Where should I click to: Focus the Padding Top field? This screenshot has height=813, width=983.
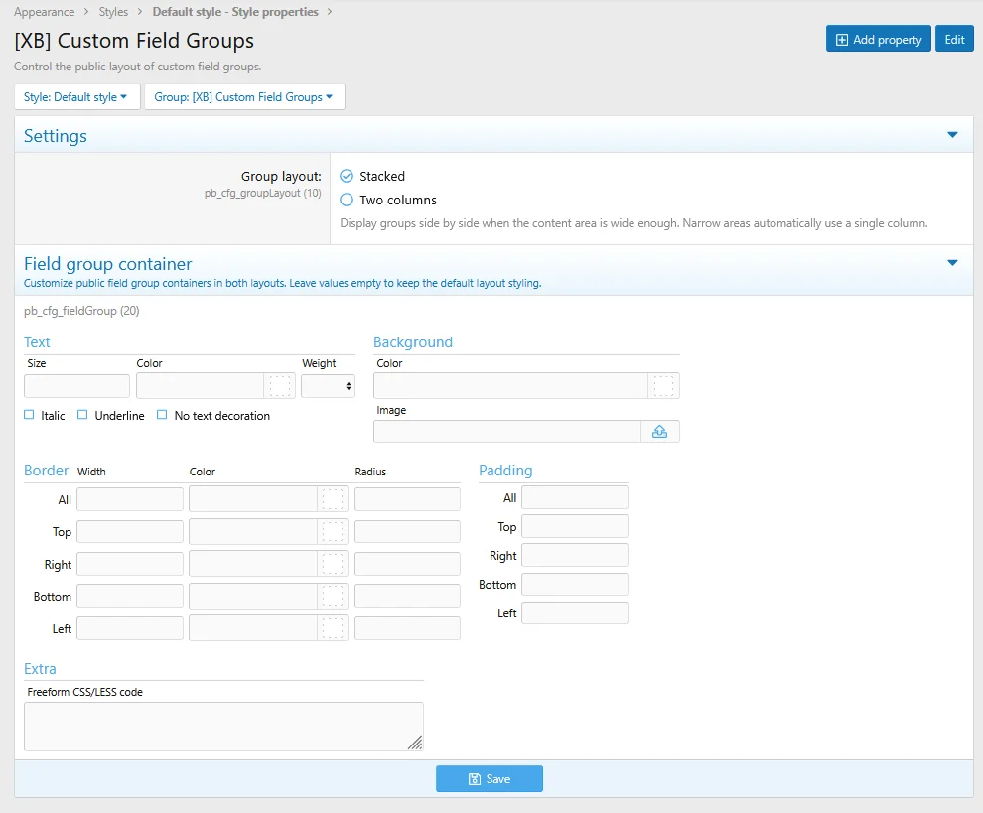click(575, 526)
